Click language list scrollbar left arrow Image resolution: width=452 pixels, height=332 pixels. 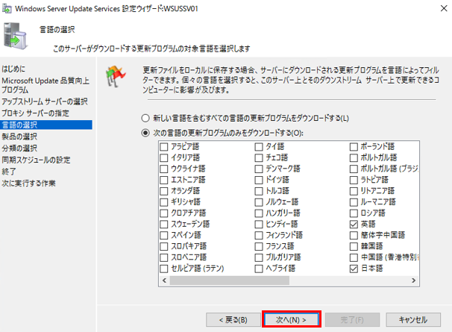(164, 281)
